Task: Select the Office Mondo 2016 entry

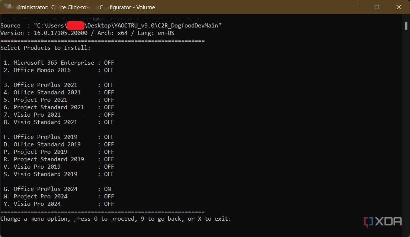Action: coord(42,70)
